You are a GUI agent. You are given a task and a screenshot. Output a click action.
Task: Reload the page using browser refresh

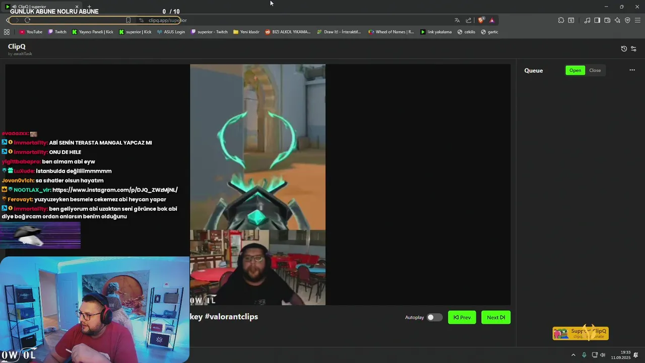point(27,20)
